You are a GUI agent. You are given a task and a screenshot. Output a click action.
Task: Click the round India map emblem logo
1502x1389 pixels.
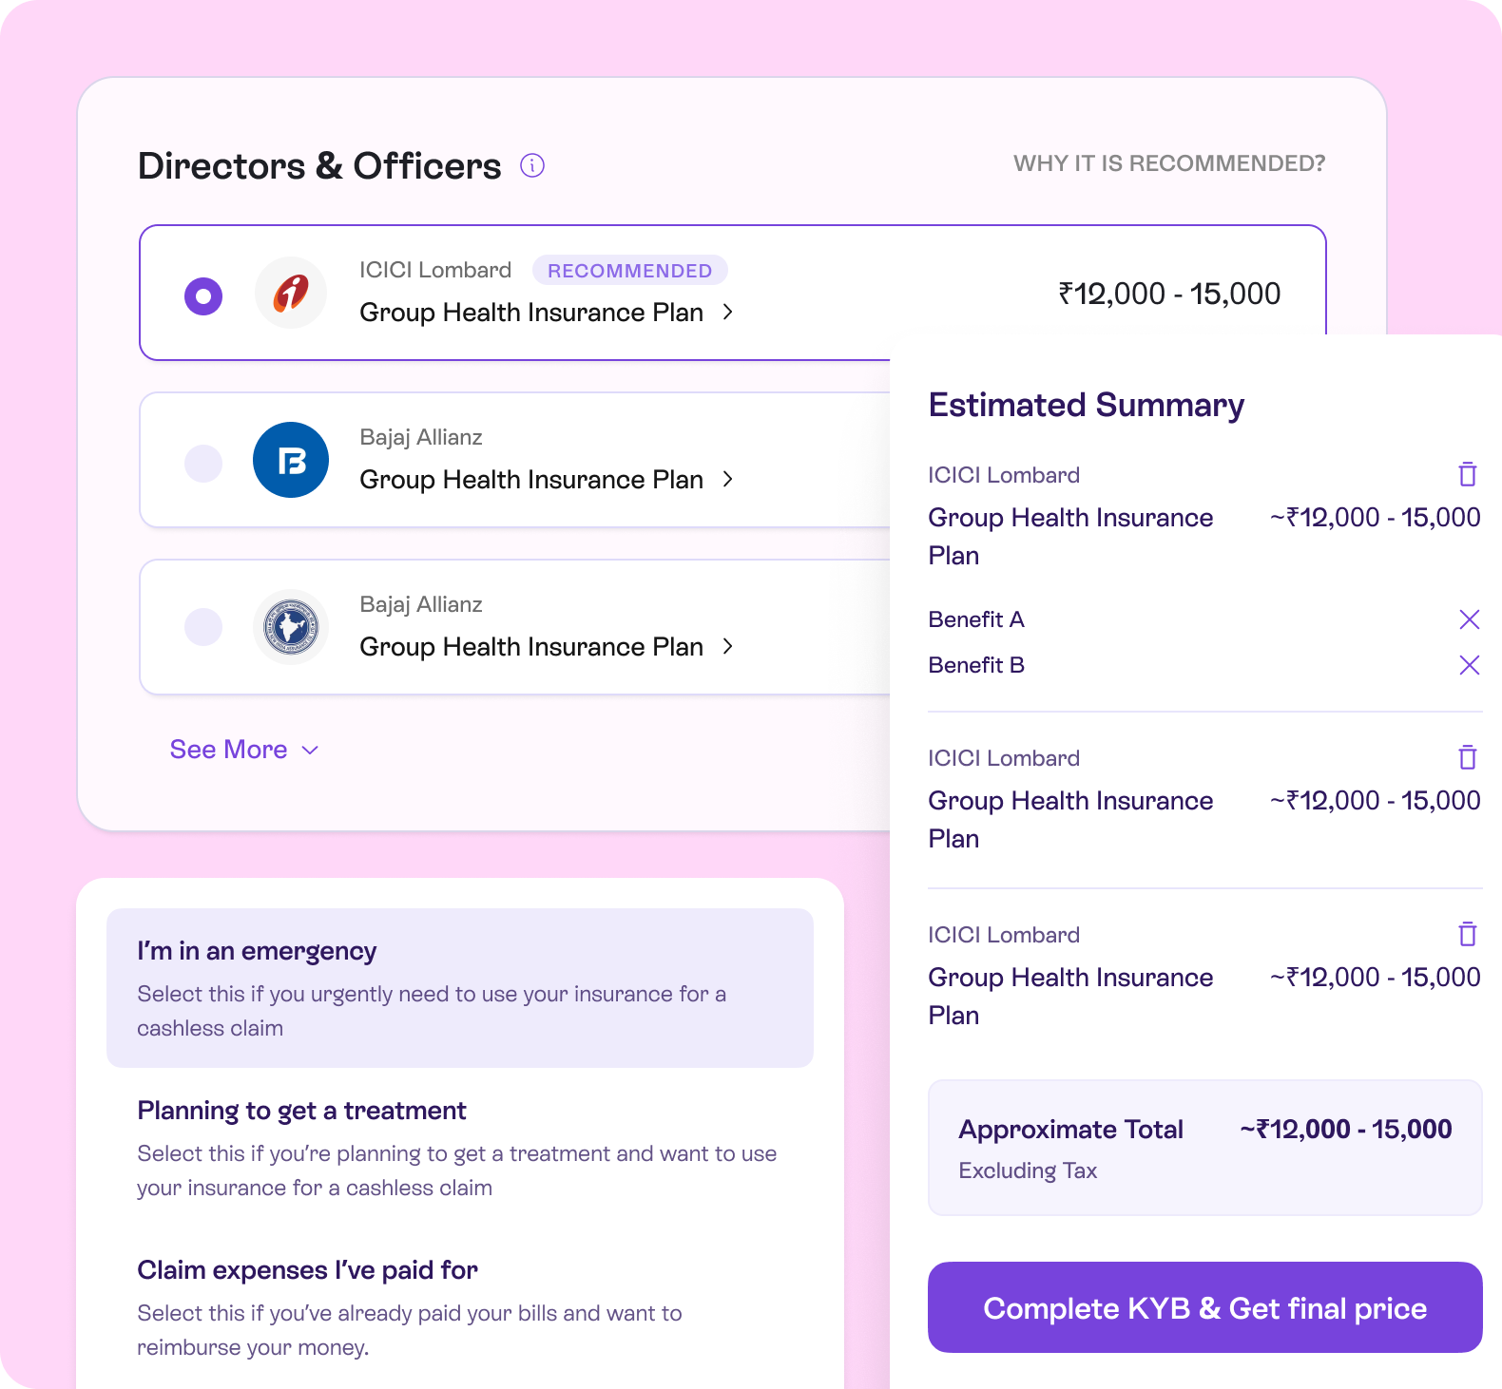coord(291,627)
